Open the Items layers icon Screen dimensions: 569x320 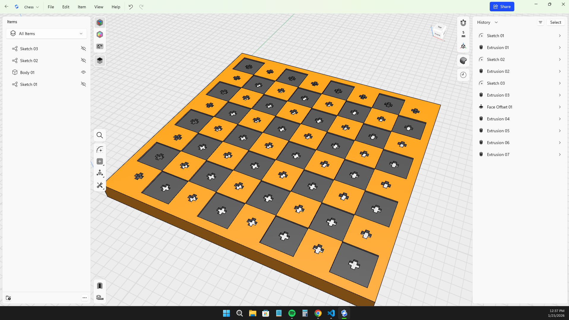point(100,61)
